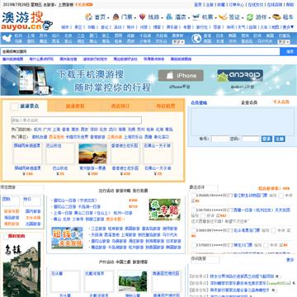Viewport: 297px width, 297px height.
Task: Expand 更多 dropdown in domestic cities bar
Action: (x=178, y=42)
